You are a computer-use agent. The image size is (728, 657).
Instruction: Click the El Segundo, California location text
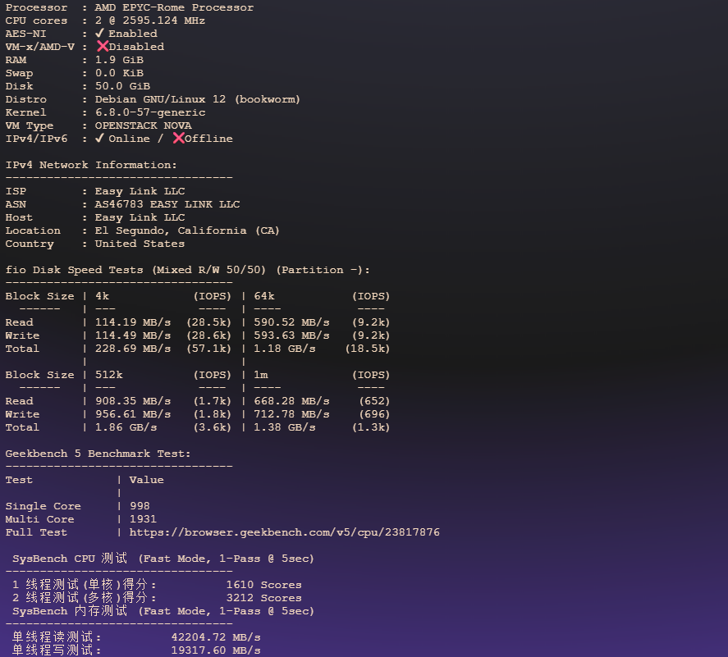(187, 230)
